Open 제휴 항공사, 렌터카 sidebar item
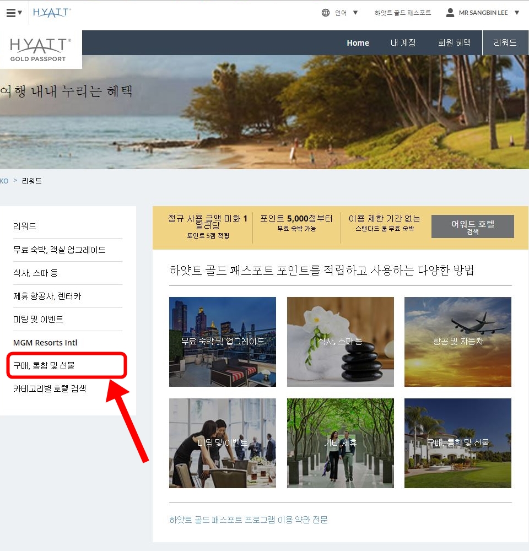529x551 pixels. (47, 296)
